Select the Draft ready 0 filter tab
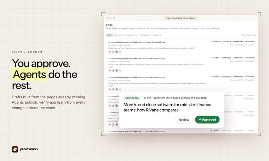The image size is (269, 161). (131, 35)
